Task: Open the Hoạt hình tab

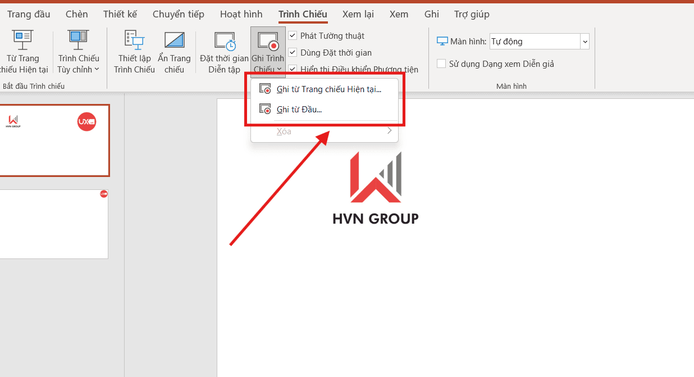Action: pyautogui.click(x=241, y=14)
